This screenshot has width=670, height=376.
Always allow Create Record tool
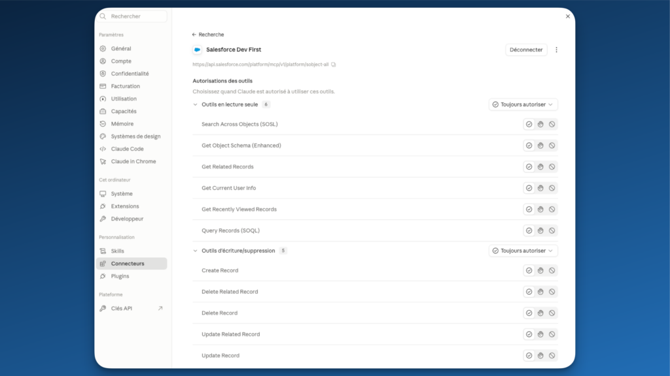[529, 270]
